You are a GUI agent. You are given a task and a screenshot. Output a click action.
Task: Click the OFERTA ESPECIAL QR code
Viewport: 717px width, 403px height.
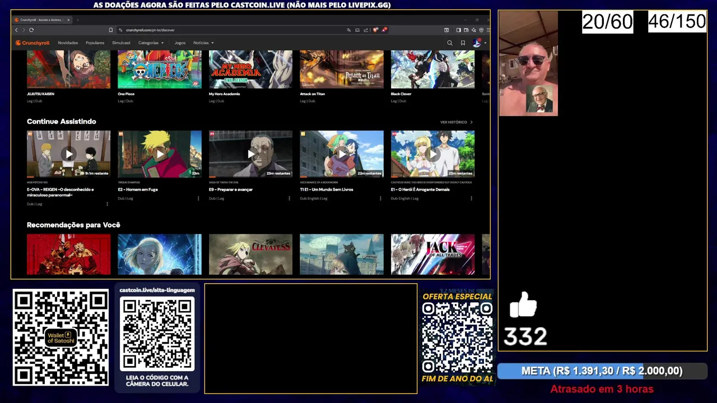[457, 338]
